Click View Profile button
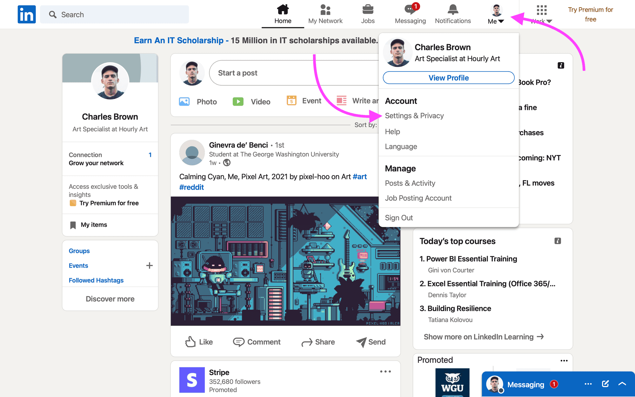This screenshot has width=635, height=397. pyautogui.click(x=449, y=78)
